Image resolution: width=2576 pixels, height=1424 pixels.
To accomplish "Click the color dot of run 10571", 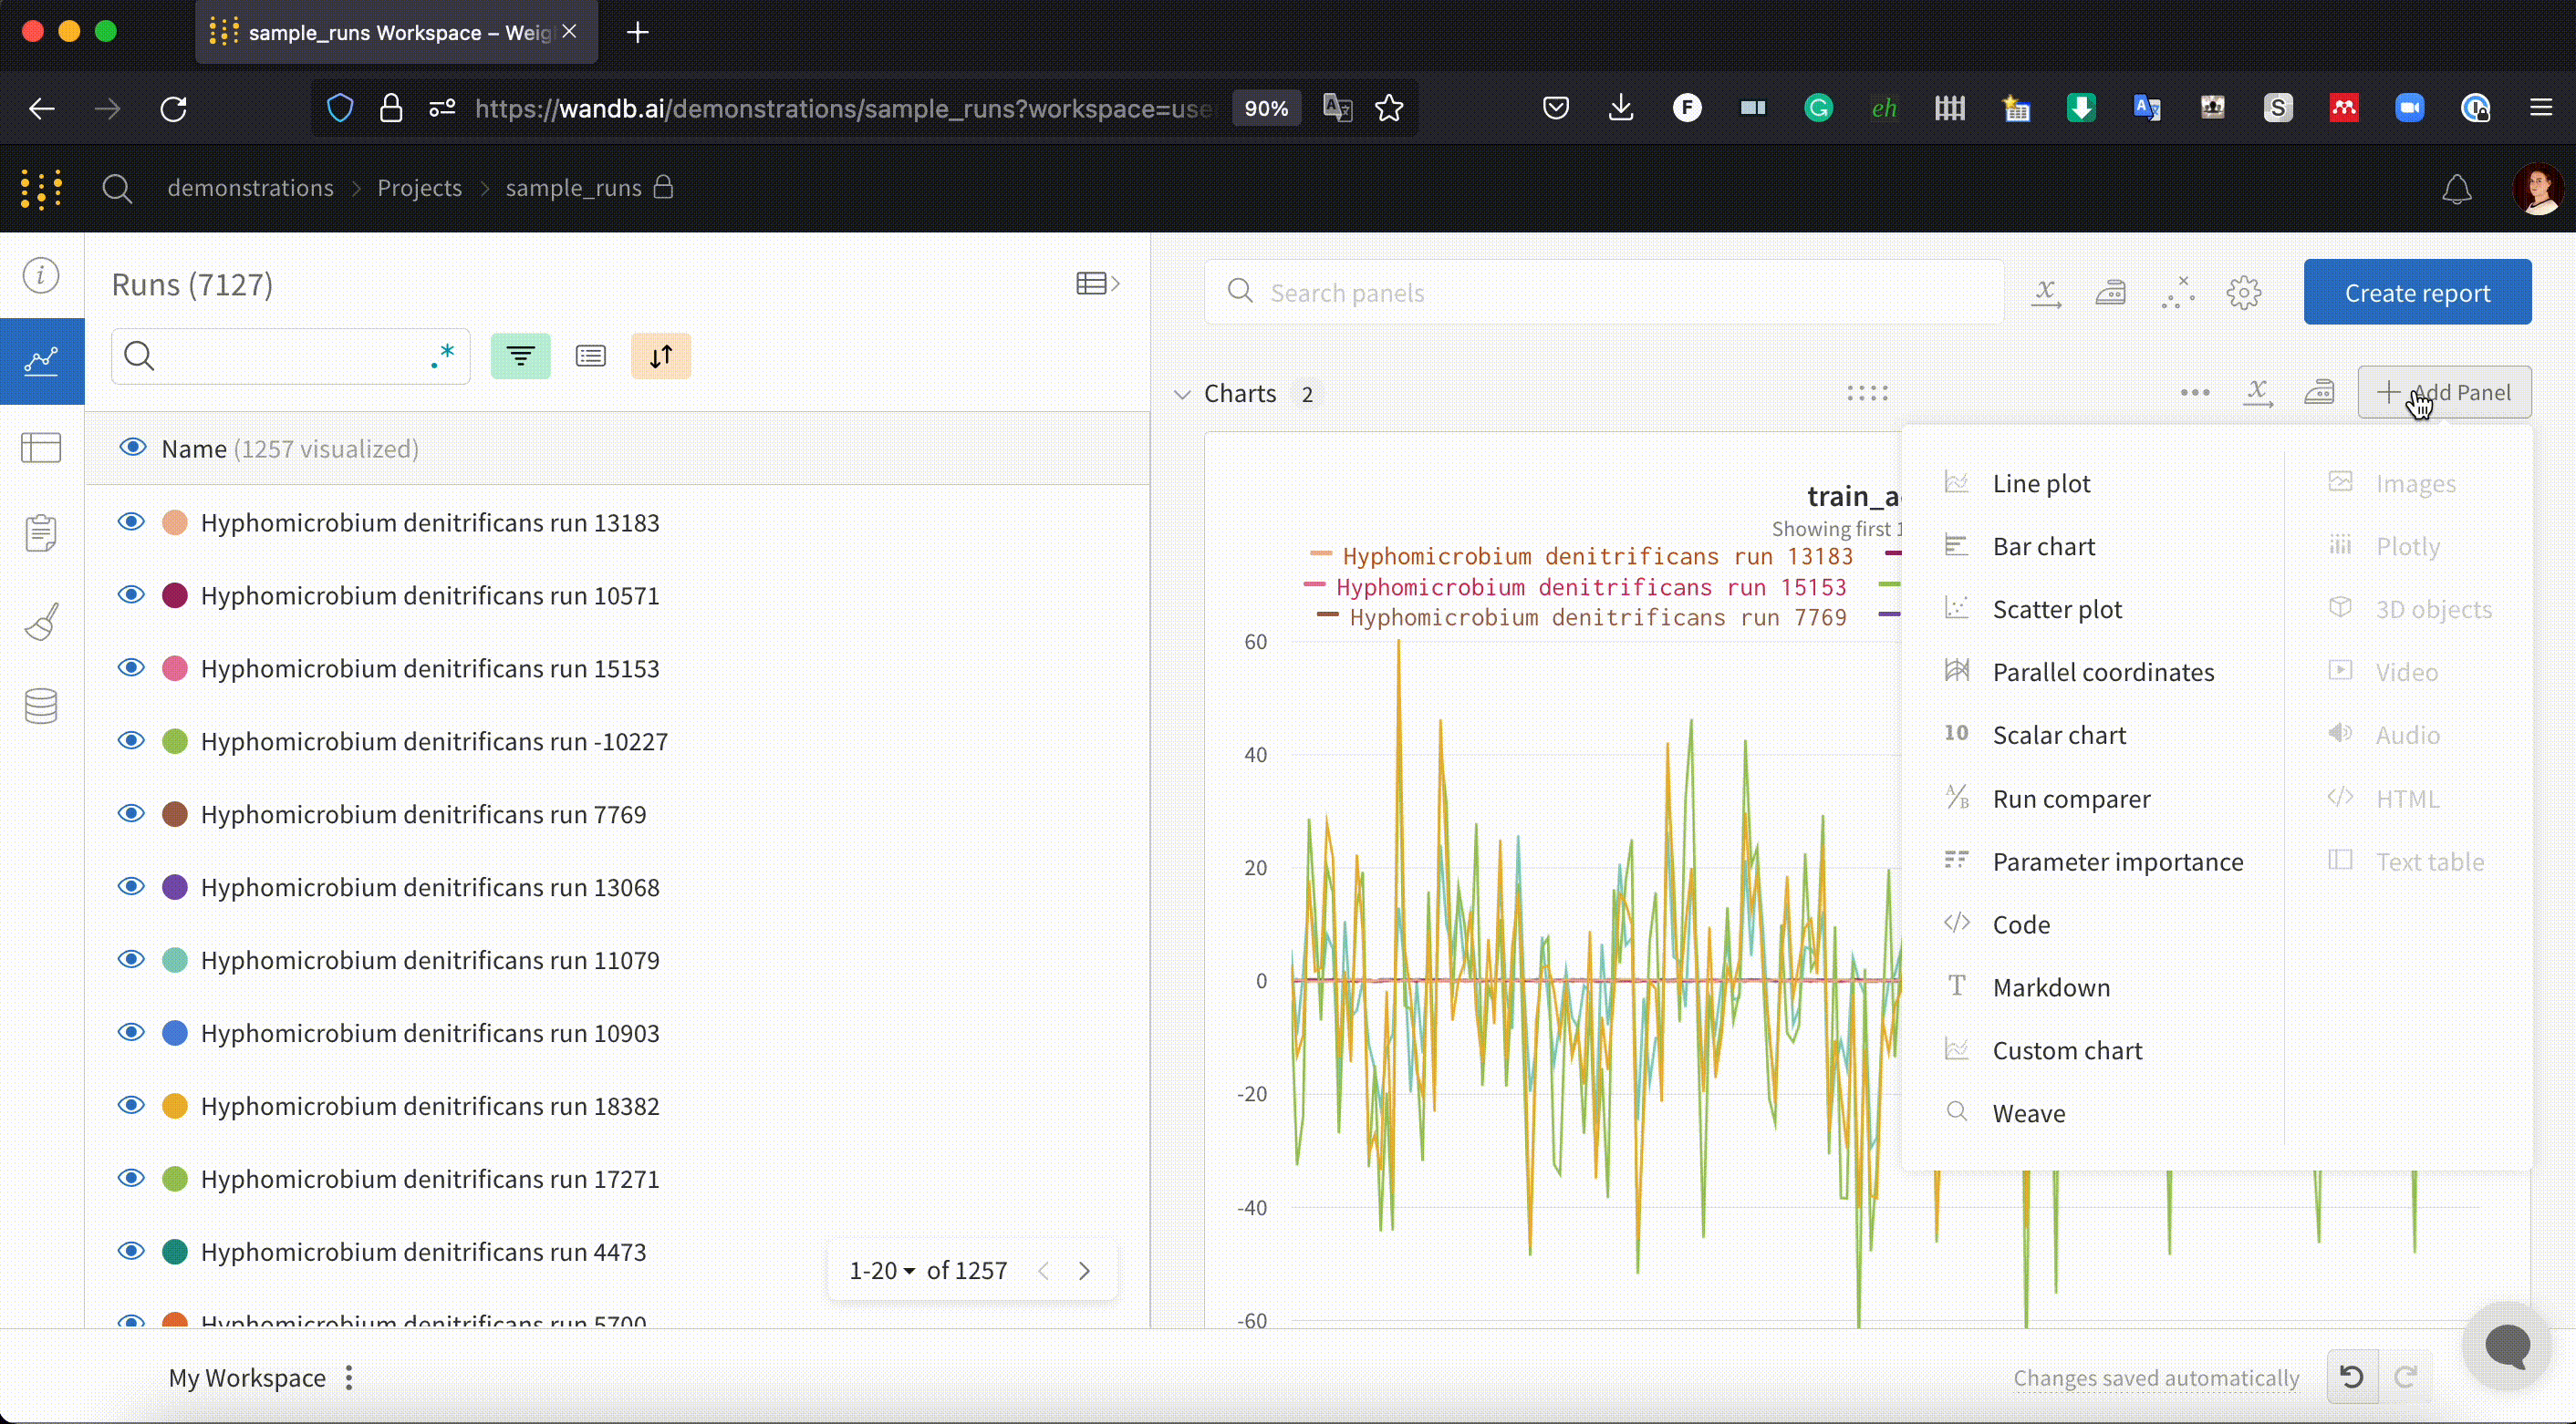I will click(175, 595).
